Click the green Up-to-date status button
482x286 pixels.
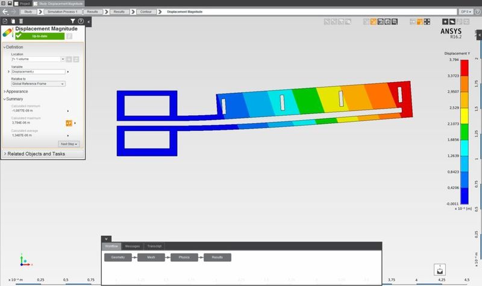(x=40, y=36)
